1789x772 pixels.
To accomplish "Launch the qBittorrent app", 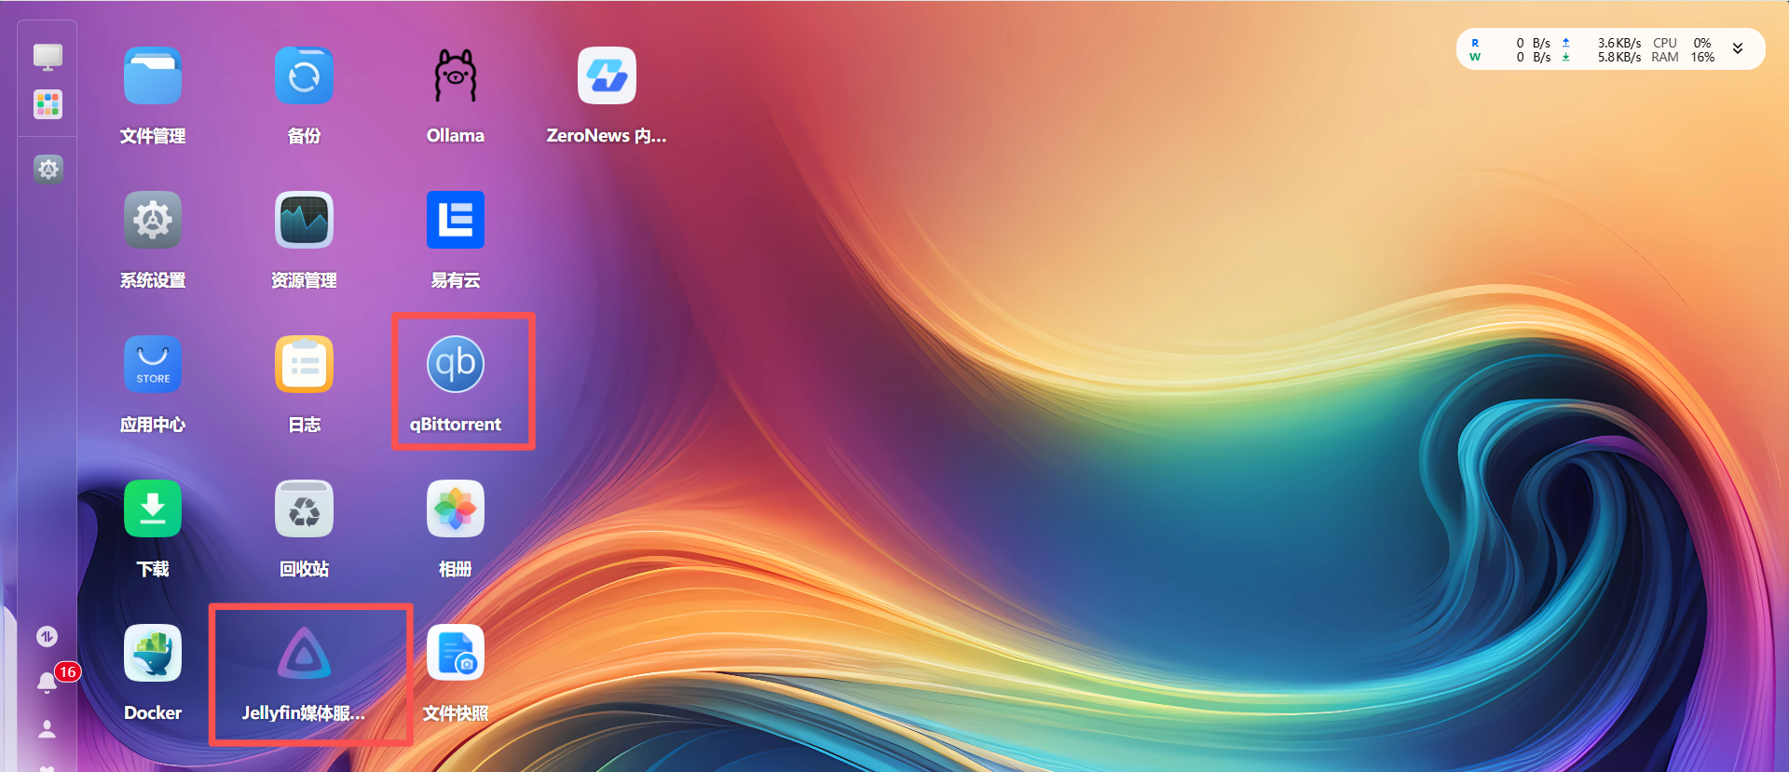I will [x=455, y=365].
